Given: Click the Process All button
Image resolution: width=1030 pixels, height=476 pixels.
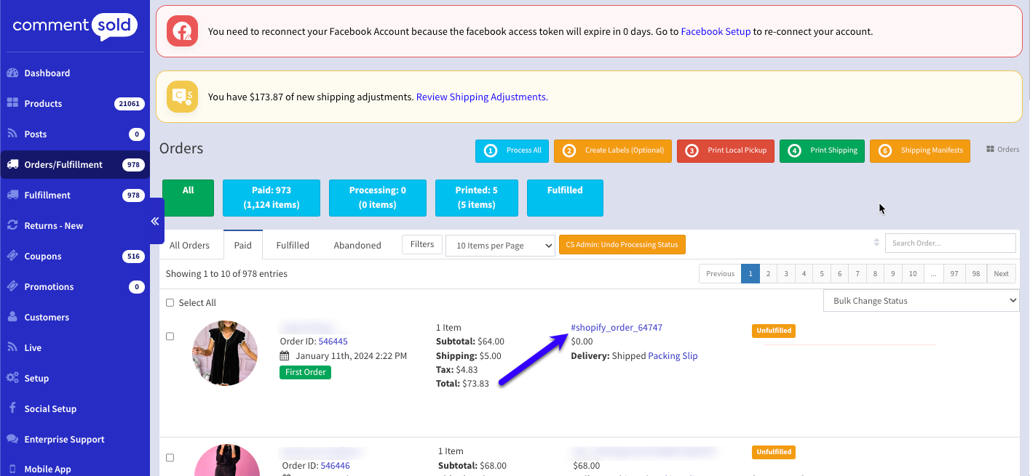Looking at the screenshot, I should coord(512,150).
